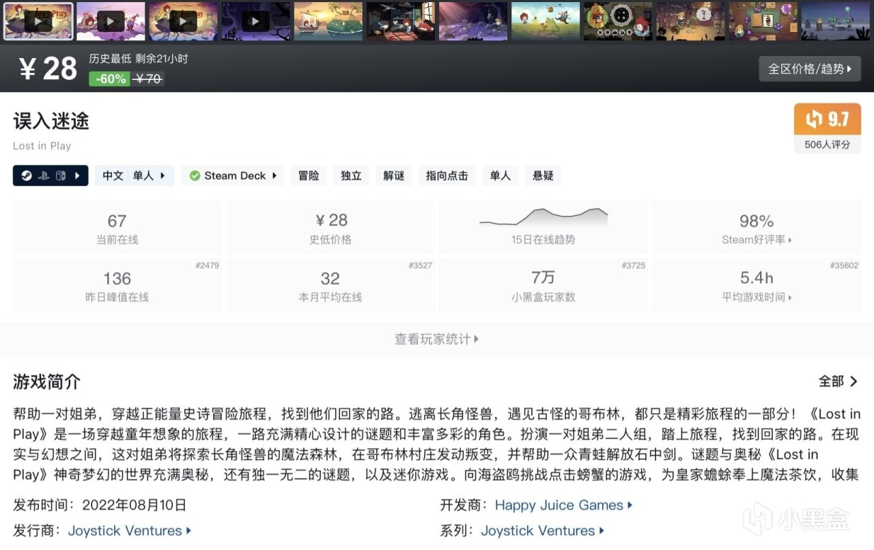Show 全部 of the game description
Screen dimensions: 874x550
click(x=838, y=381)
